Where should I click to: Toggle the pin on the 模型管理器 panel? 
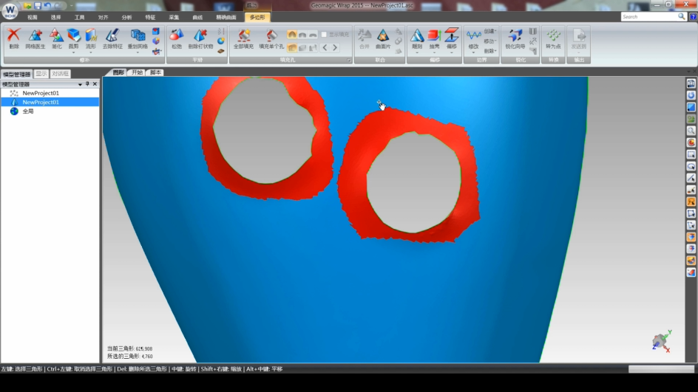(x=87, y=84)
